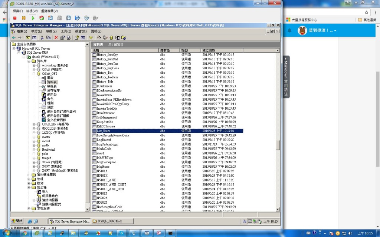Expand the Northwind database node
The height and width of the screenshot is (237, 380).
pyautogui.click(x=34, y=150)
